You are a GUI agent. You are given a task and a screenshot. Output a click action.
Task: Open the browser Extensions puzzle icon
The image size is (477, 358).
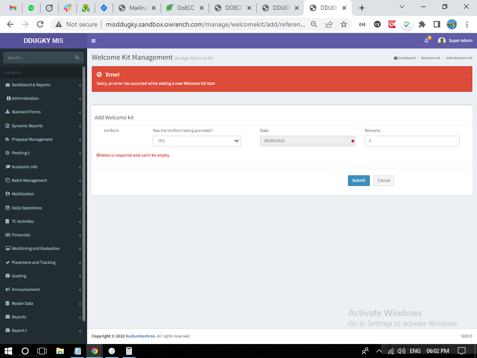(422, 24)
